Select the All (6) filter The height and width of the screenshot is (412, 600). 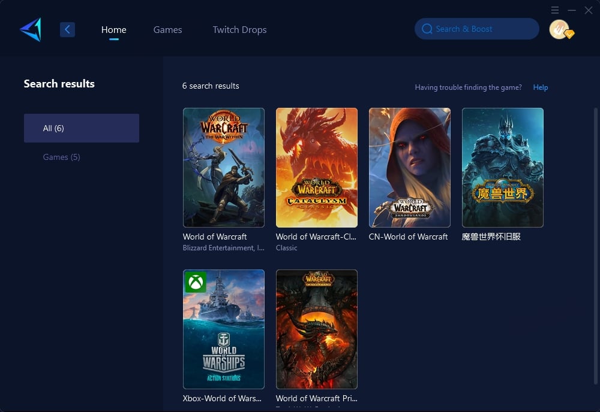[x=82, y=128]
